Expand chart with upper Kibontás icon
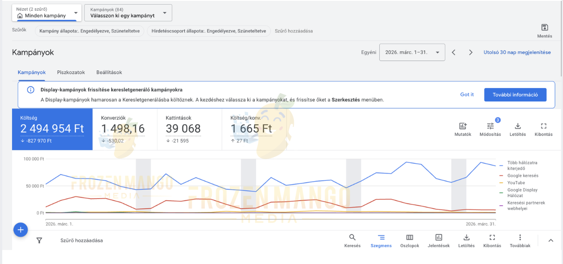 click(543, 126)
